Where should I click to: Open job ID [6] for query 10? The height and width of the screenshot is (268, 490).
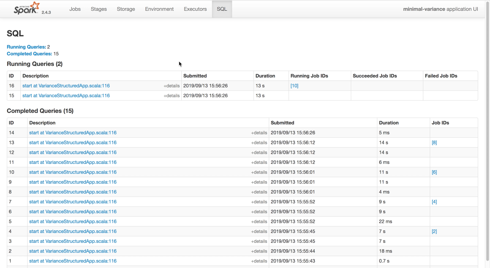click(434, 172)
